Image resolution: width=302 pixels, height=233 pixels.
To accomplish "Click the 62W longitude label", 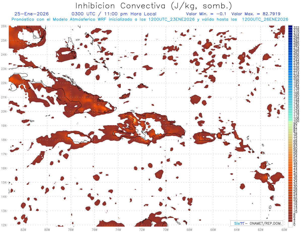I will (260, 230).
